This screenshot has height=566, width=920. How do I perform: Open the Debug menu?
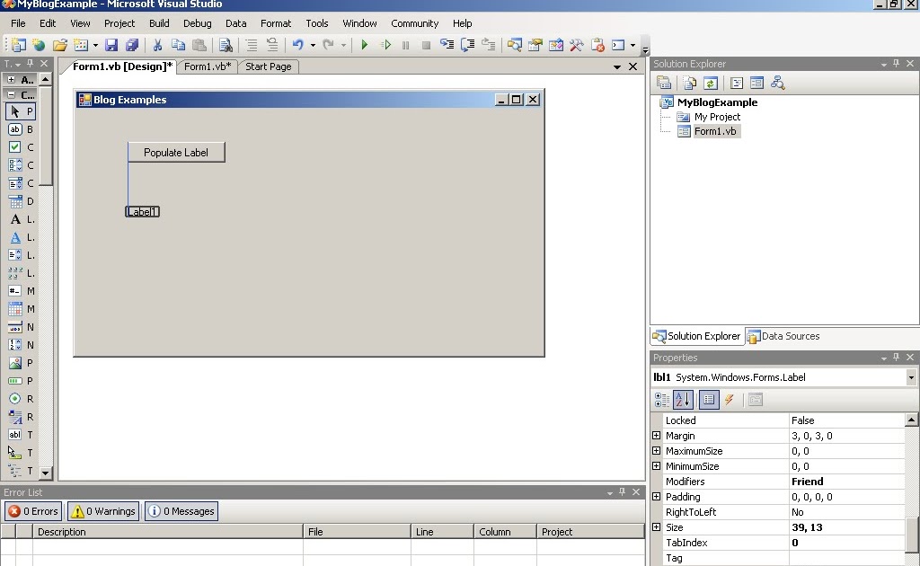pos(197,23)
